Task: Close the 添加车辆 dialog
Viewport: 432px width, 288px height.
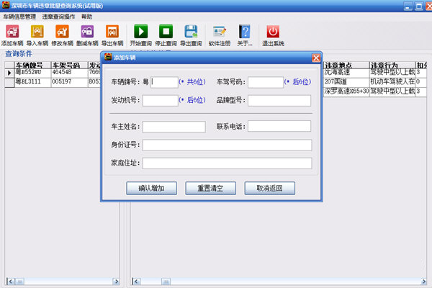Action: 316,58
